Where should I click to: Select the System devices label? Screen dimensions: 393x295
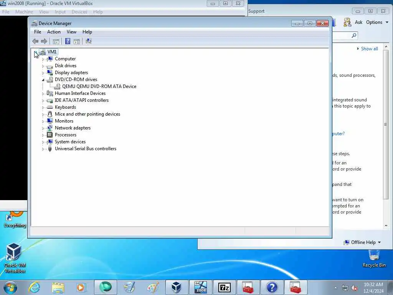coord(70,142)
